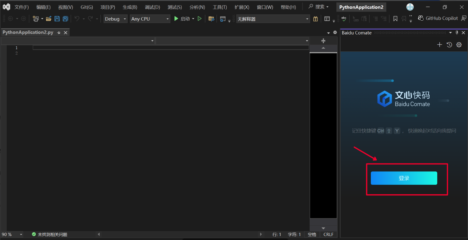The height and width of the screenshot is (240, 468).
Task: Click the 字符: 1 status text
Action: click(x=294, y=234)
